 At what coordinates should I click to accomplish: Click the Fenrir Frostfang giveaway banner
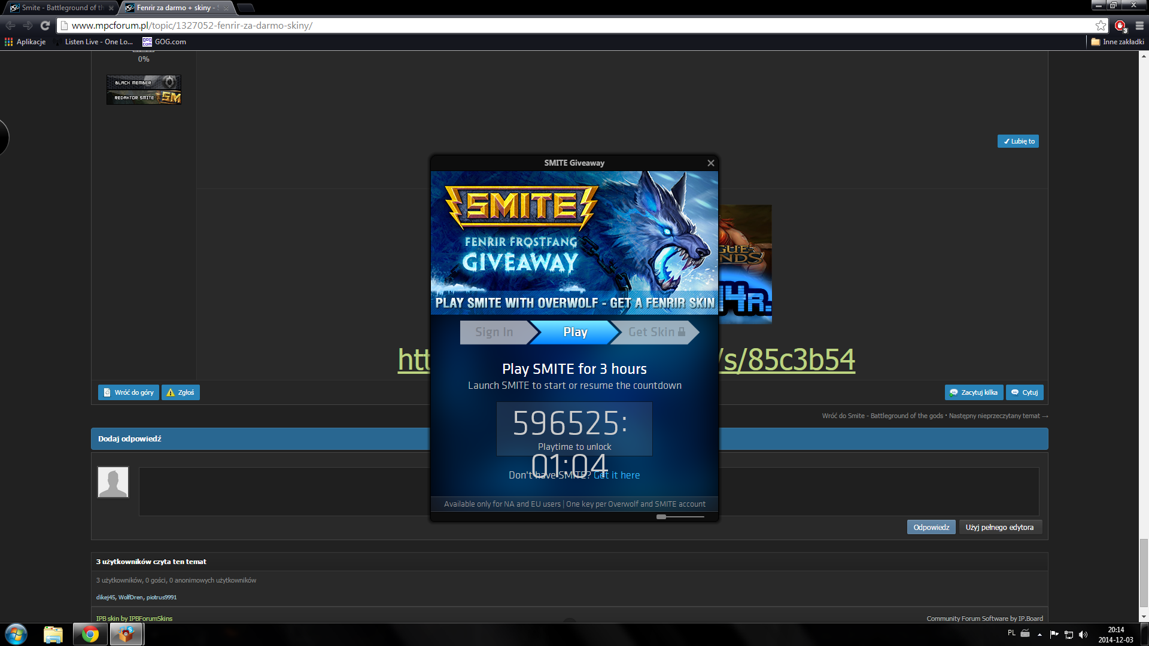pos(574,243)
